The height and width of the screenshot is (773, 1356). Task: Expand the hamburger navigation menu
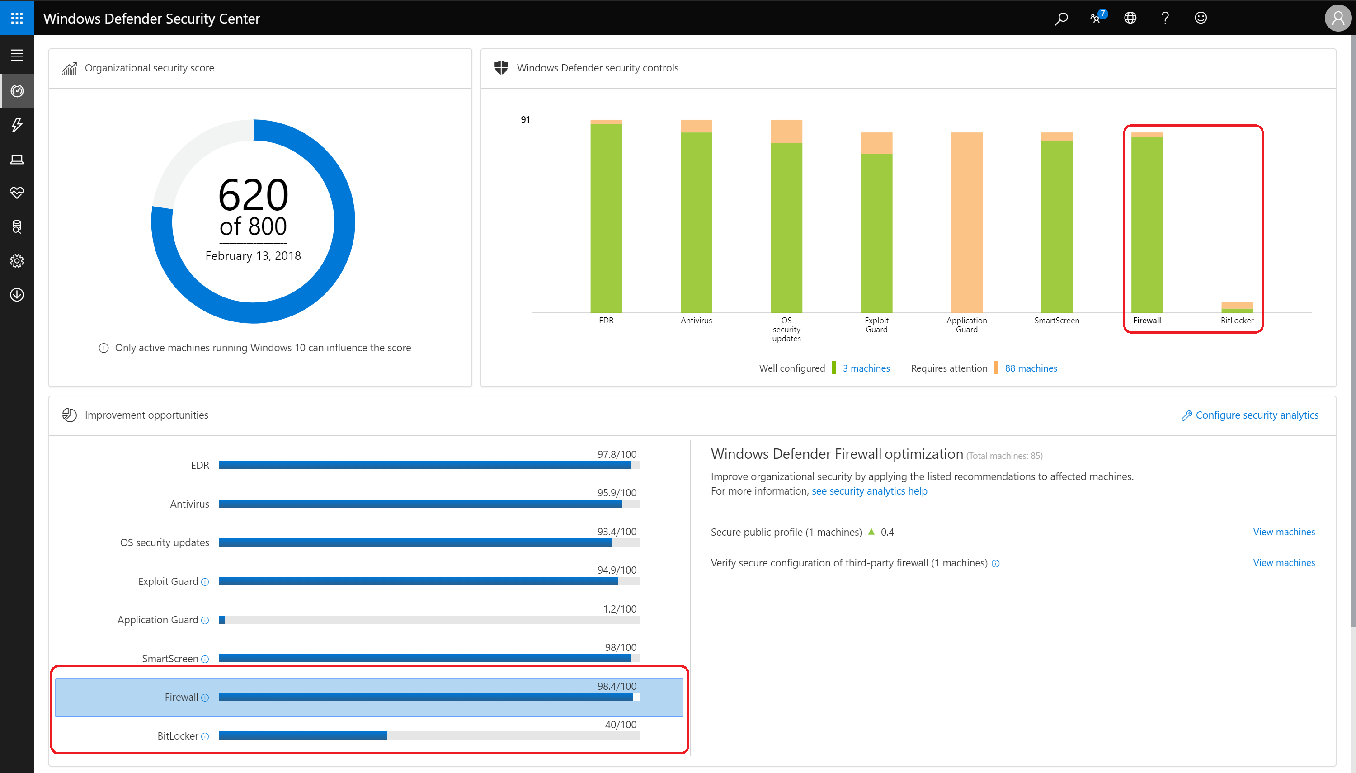coord(16,55)
